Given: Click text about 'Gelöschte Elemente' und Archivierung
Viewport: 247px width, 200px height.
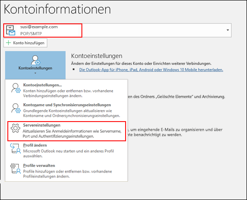Looking at the screenshot, I should (x=177, y=97).
